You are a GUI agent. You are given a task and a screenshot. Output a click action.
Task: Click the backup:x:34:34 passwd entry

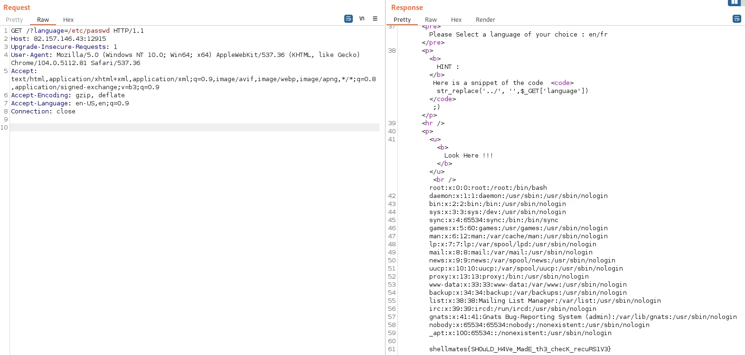tap(528, 293)
